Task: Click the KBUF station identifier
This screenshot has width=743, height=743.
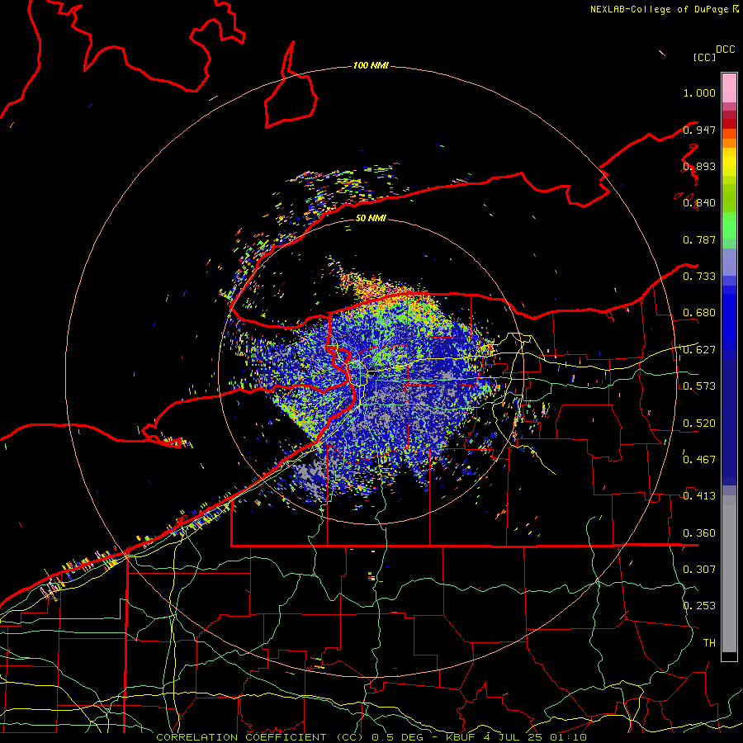Action: pos(460,737)
